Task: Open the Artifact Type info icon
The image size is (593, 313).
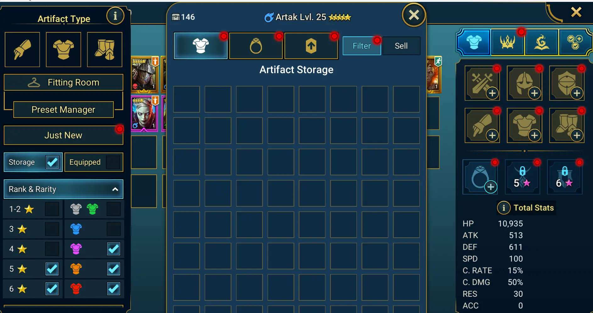Action: click(x=115, y=16)
